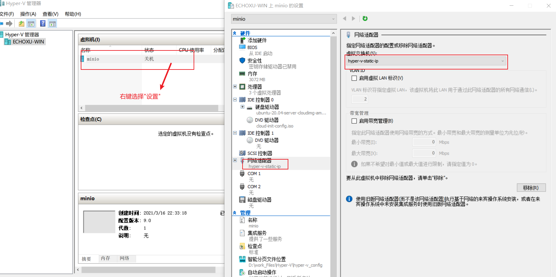Select 网络适配器 in hardware list
The width and height of the screenshot is (556, 277).
pos(259,161)
